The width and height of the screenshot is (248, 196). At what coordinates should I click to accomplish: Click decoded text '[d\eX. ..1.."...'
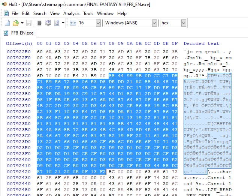pyautogui.click(x=207, y=118)
